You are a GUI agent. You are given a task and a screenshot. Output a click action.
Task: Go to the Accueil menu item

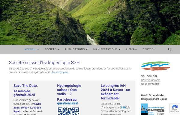pyautogui.click(x=30, y=49)
